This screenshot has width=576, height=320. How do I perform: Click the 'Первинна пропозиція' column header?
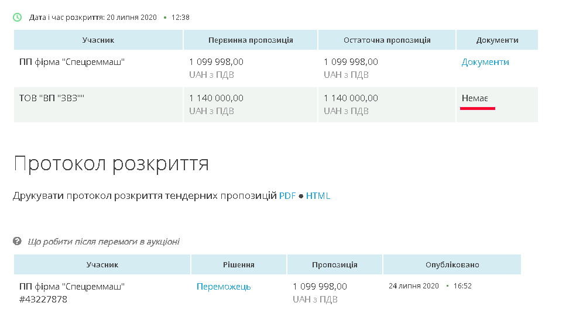pos(251,40)
